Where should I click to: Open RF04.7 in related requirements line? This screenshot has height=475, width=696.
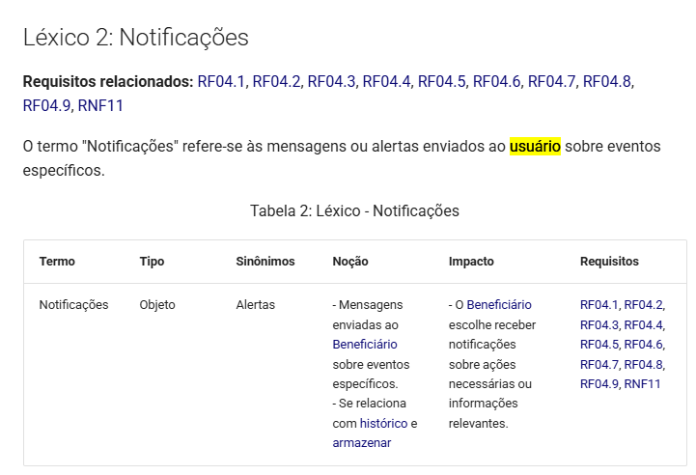[x=551, y=82]
